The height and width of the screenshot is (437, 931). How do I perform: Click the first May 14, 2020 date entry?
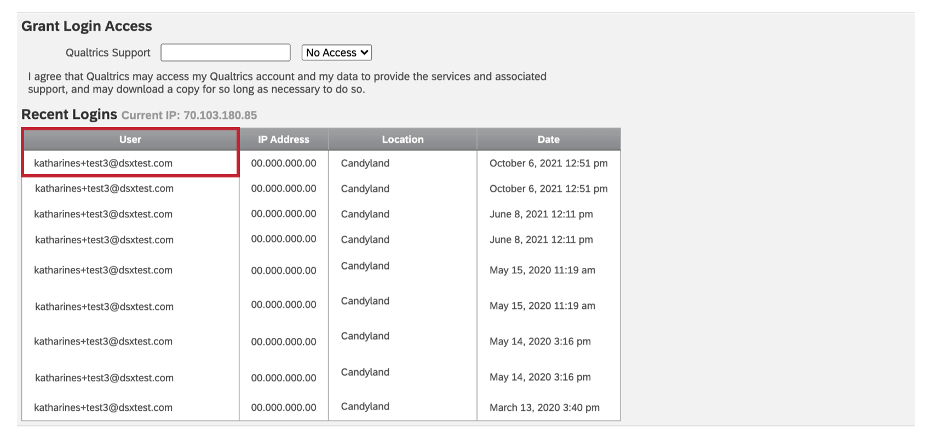tap(540, 342)
